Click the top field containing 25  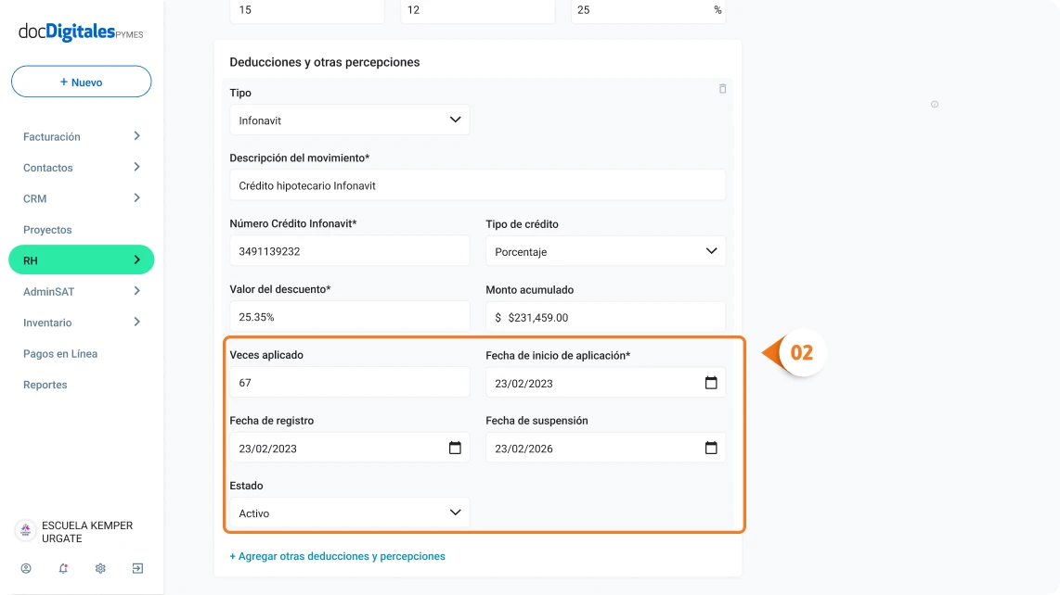click(648, 11)
